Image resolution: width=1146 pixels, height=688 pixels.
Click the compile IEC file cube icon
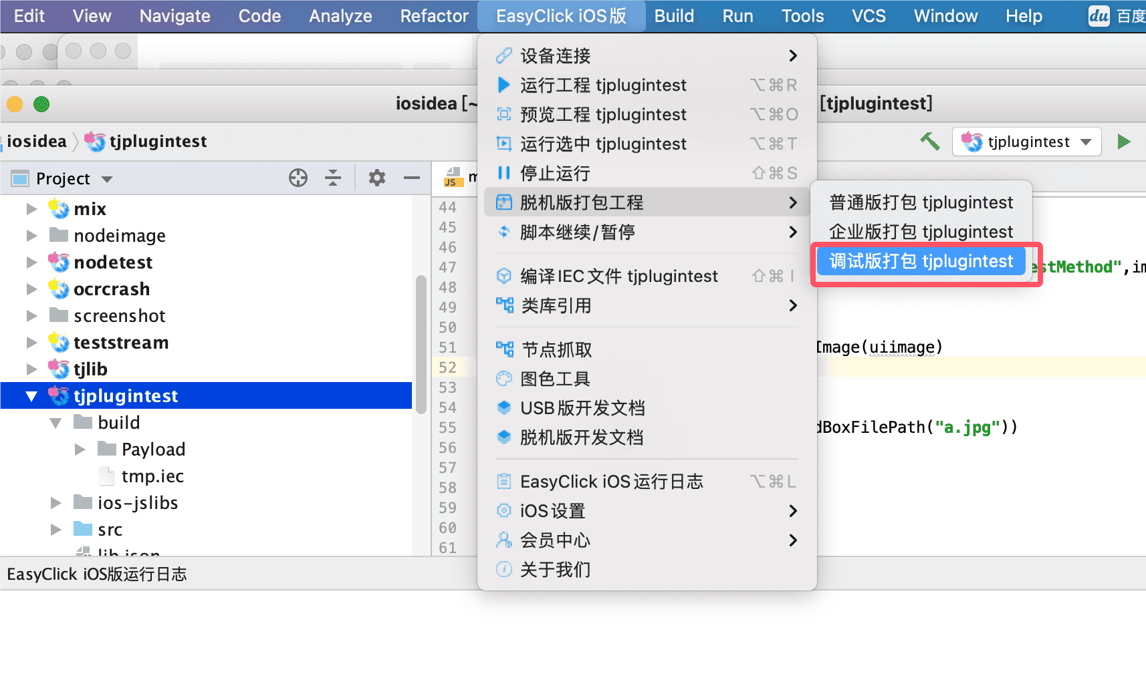pyautogui.click(x=504, y=276)
